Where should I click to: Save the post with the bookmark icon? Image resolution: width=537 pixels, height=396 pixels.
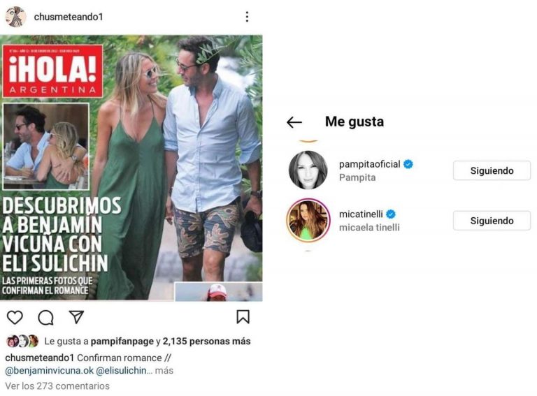pos(243,316)
